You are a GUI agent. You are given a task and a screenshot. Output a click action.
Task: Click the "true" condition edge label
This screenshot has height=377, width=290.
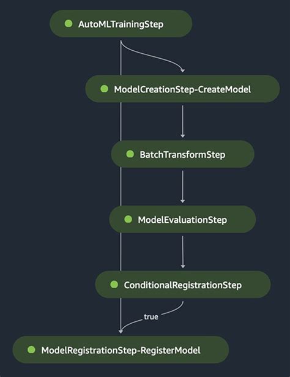(x=151, y=316)
